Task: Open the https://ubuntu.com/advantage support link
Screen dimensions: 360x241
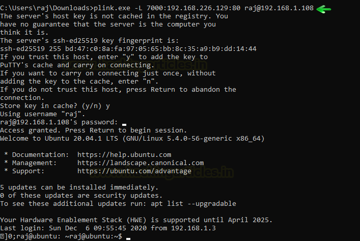Action: (x=134, y=171)
